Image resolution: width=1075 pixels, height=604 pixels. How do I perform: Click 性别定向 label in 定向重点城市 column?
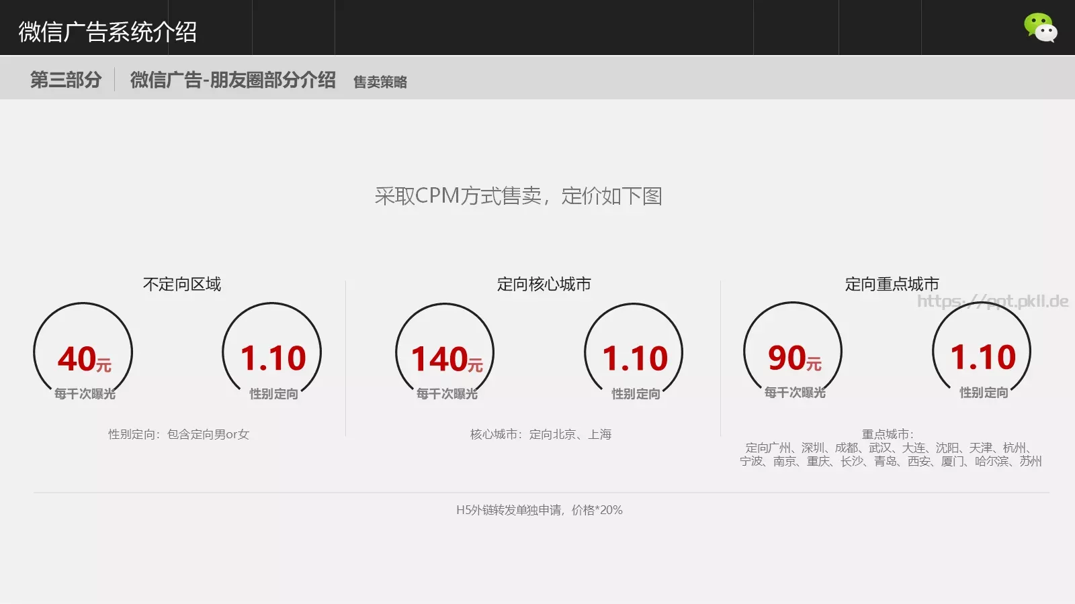pos(984,393)
